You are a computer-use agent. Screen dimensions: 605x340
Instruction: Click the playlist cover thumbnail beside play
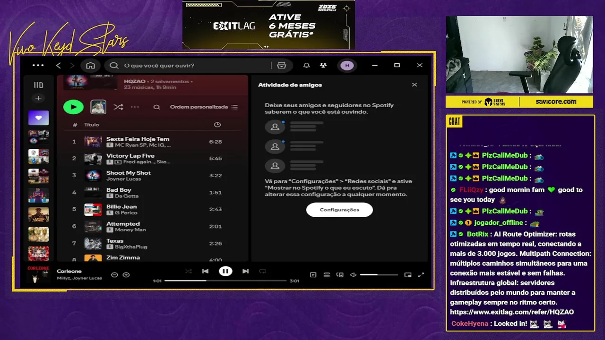coord(98,107)
